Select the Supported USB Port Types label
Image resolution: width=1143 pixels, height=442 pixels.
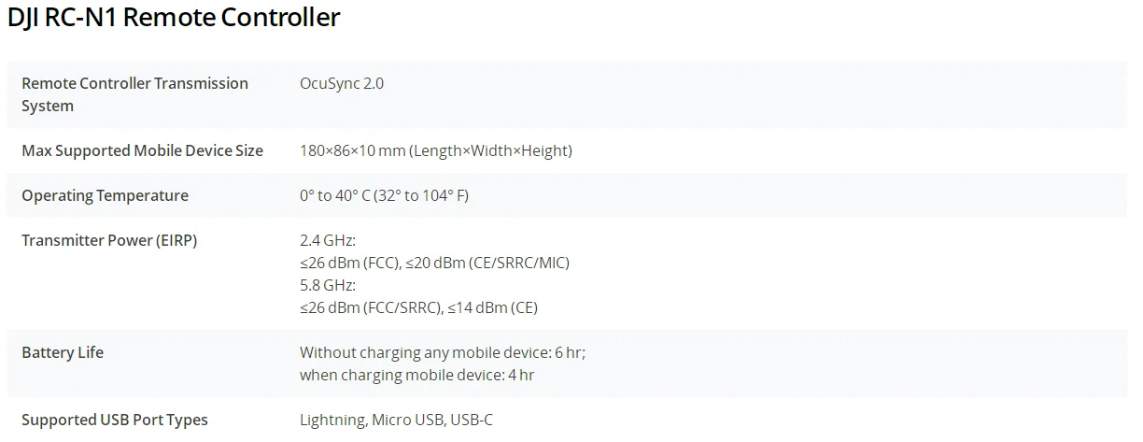tap(115, 420)
